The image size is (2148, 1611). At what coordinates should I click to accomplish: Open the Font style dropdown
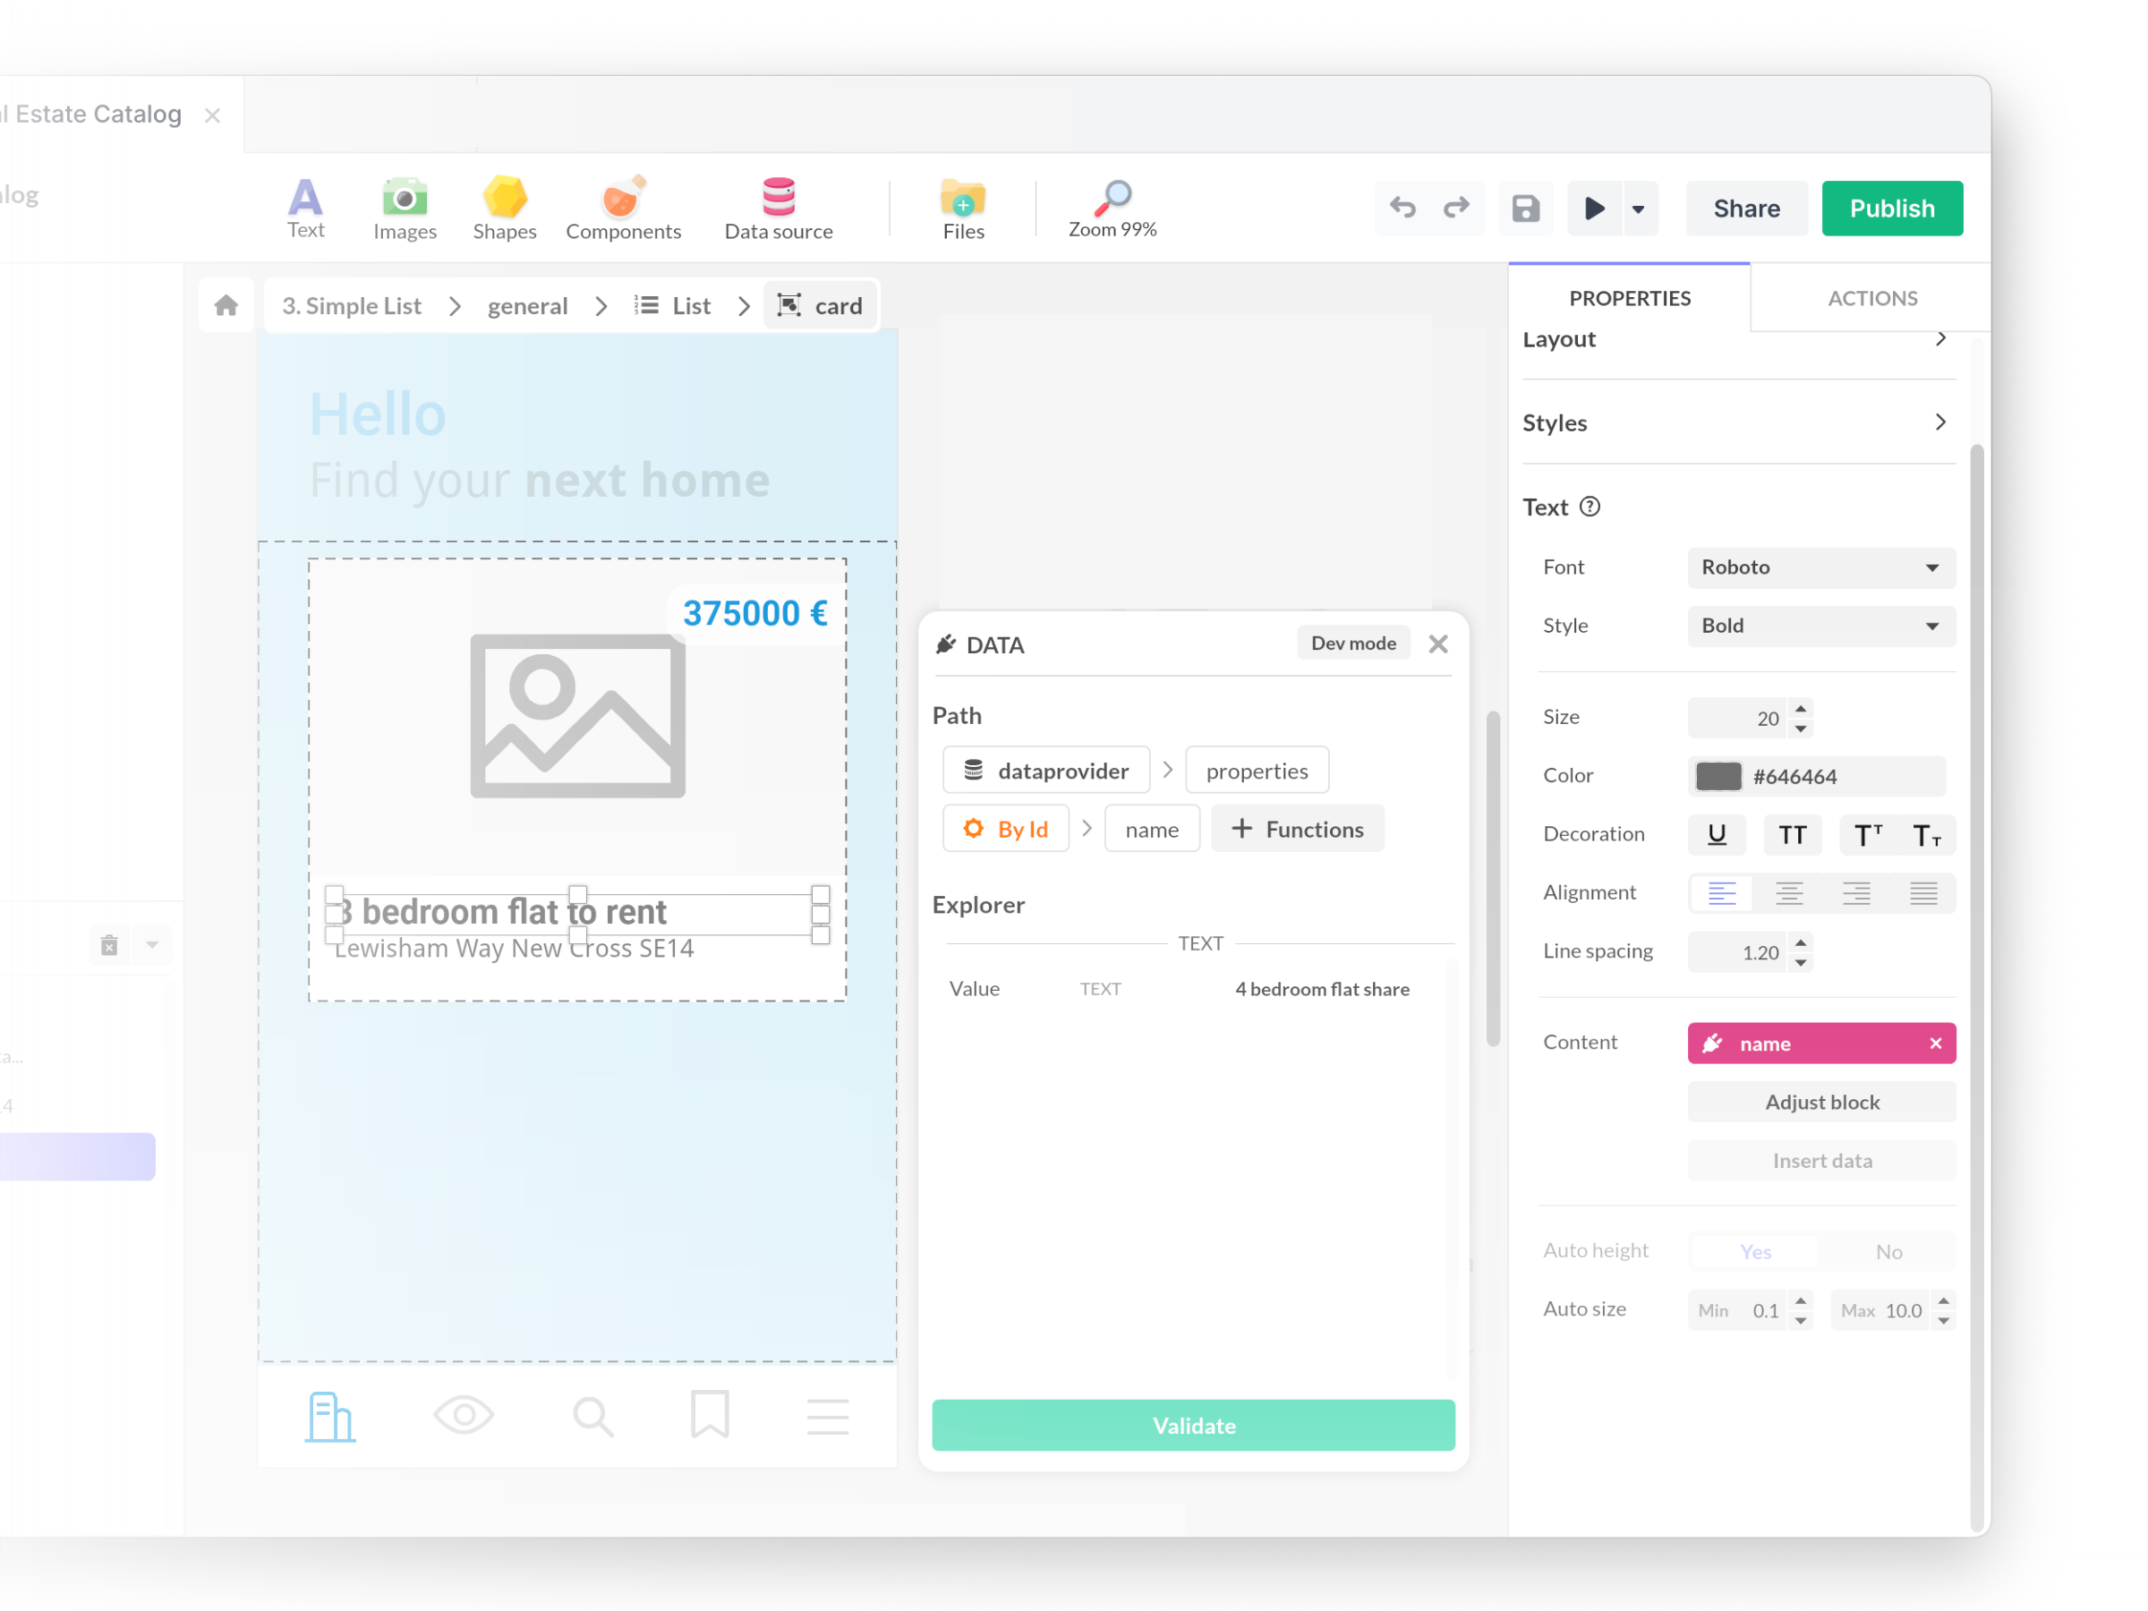1820,625
